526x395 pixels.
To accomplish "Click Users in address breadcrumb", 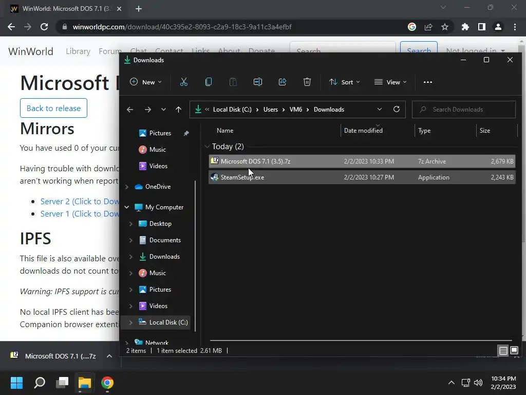I will [x=270, y=110].
